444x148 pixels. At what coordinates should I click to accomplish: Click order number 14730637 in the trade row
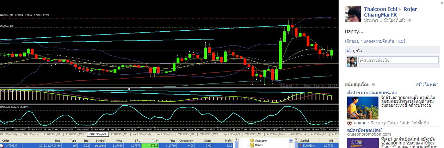11,146
